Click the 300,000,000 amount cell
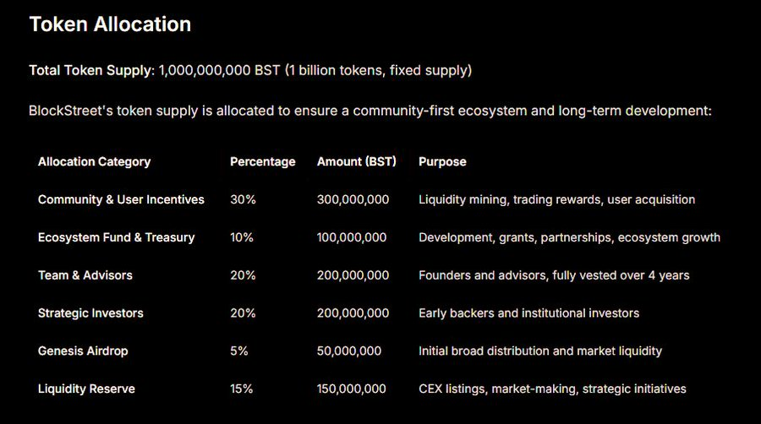Viewport: 761px width, 424px height. [353, 199]
